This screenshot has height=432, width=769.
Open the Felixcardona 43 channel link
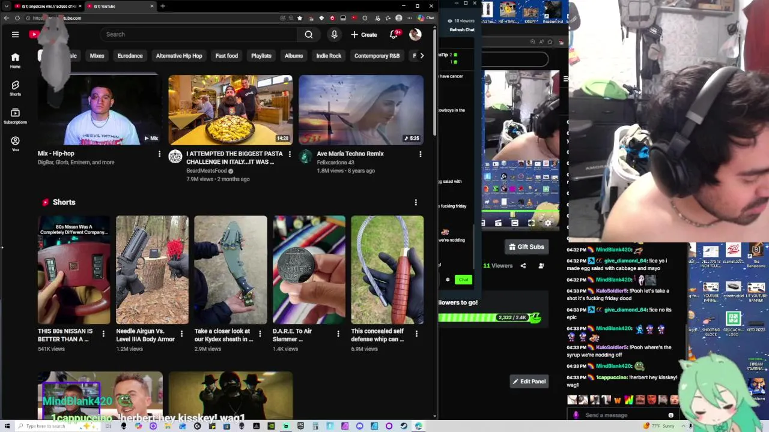click(x=335, y=163)
